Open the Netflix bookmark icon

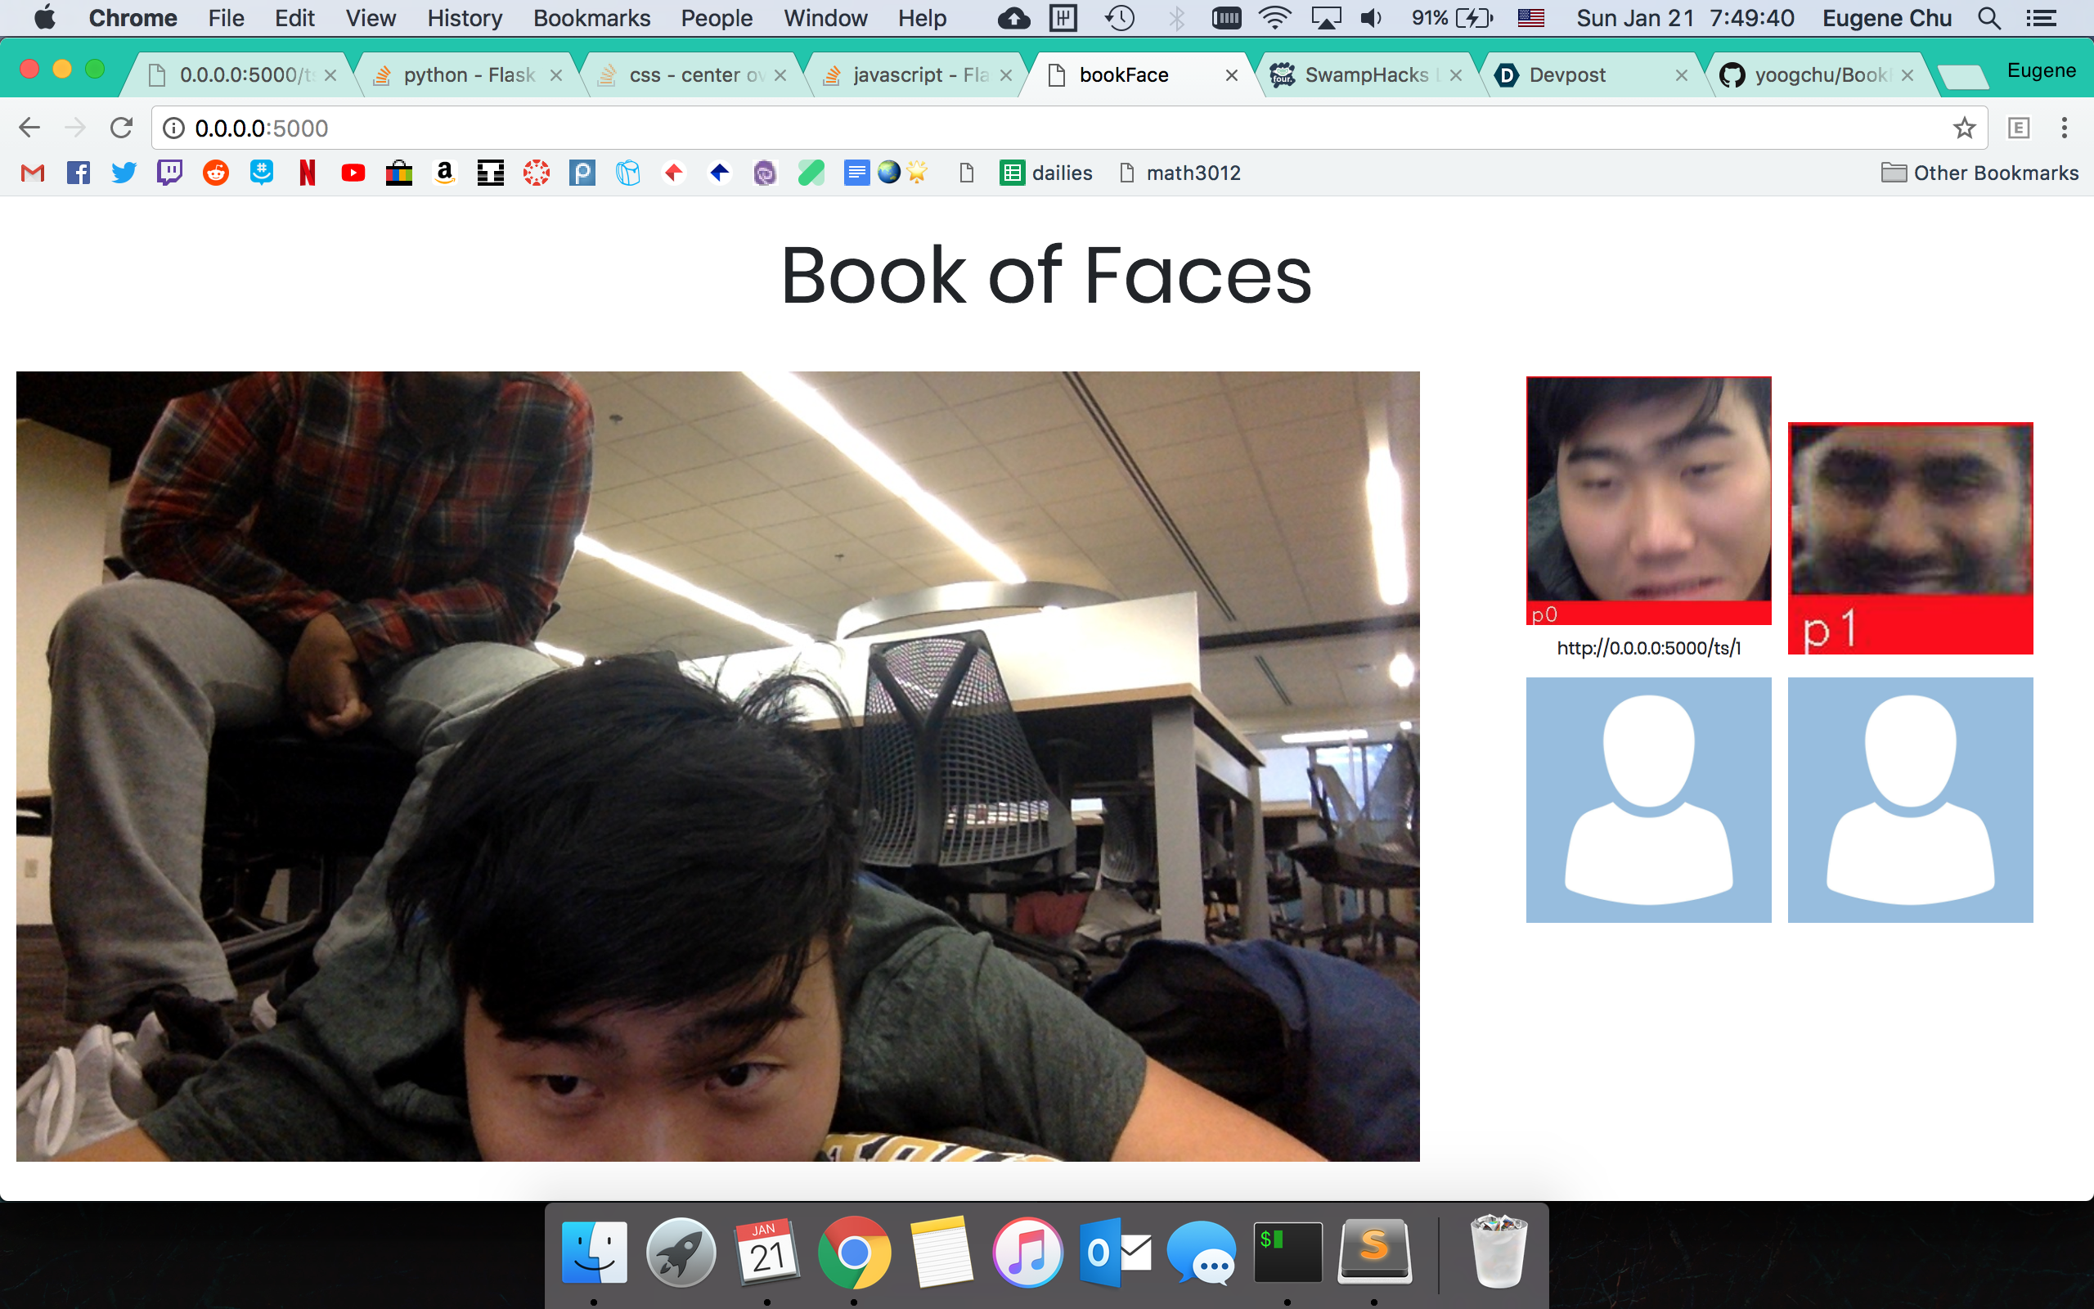click(x=306, y=173)
